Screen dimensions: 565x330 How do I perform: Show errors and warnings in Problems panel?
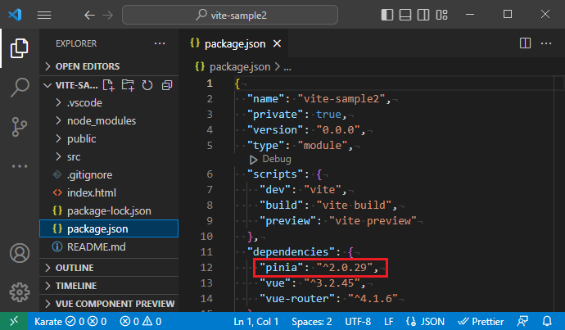(x=140, y=321)
